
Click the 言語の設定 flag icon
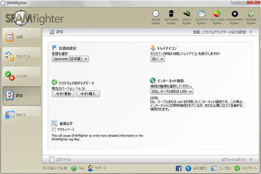pyautogui.click(x=54, y=48)
